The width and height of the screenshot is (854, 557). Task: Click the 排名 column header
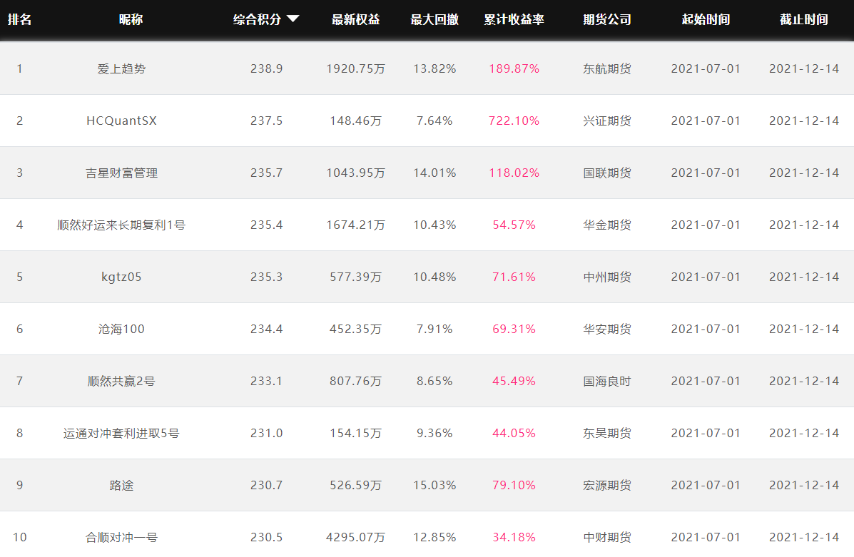(x=19, y=19)
